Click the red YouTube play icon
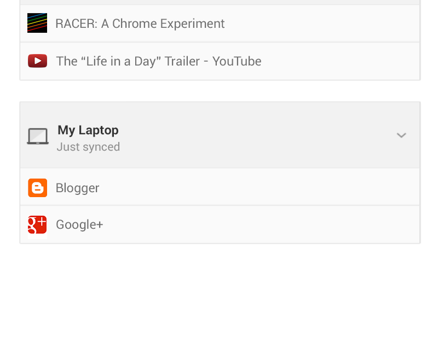The width and height of the screenshot is (438, 344). (x=37, y=61)
